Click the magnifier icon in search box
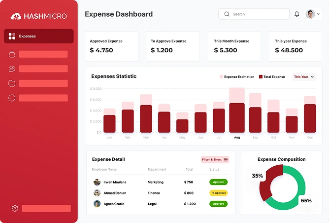 coord(227,14)
